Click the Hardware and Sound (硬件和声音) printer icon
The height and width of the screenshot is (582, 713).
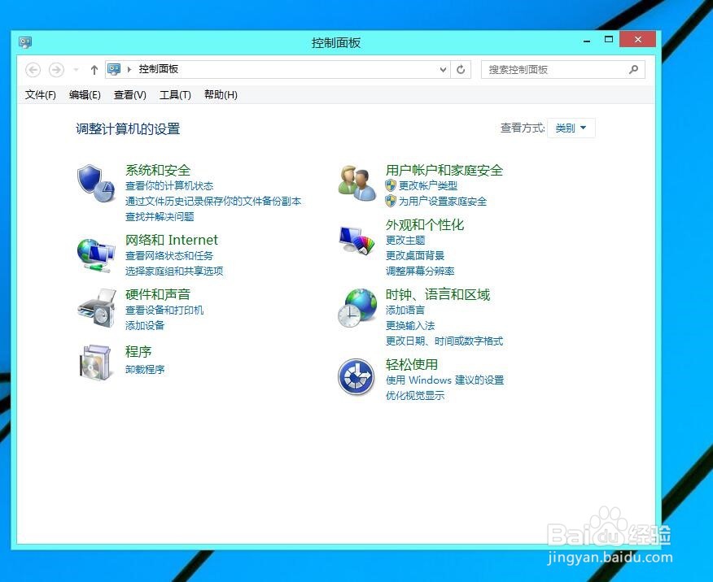(x=96, y=307)
